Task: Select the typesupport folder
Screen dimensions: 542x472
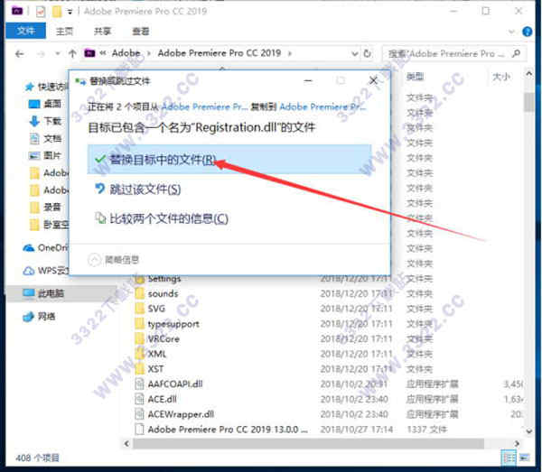Action: coord(173,324)
